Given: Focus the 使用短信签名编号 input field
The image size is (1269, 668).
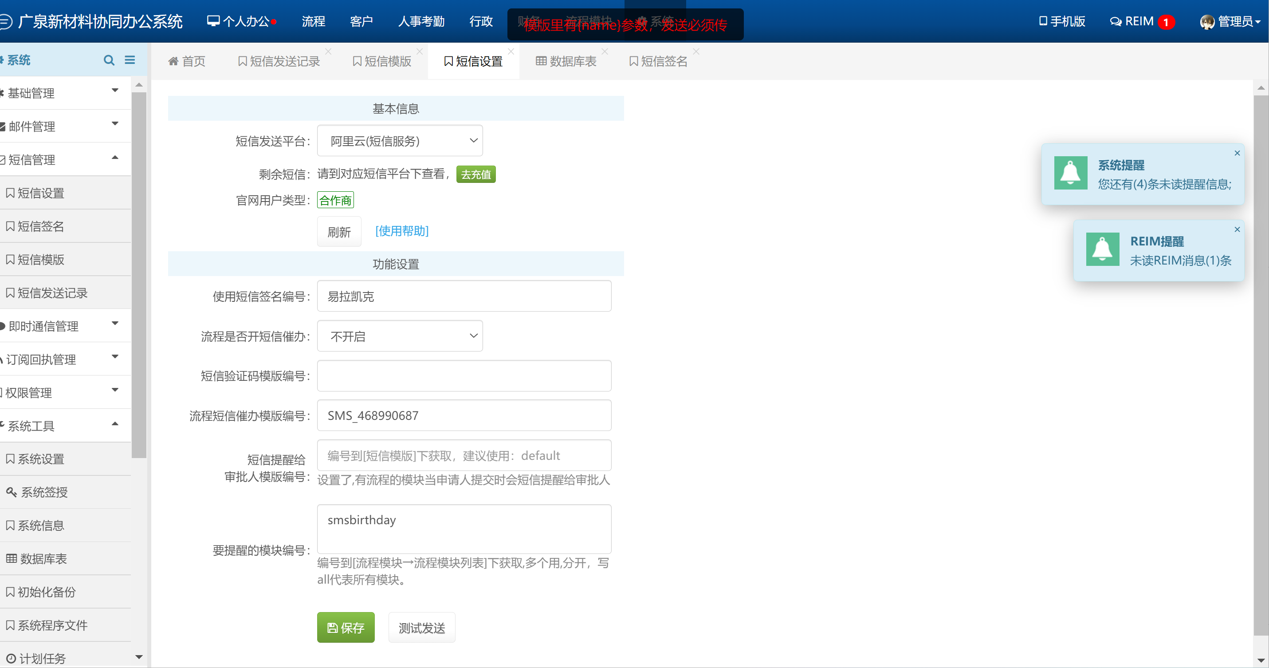Looking at the screenshot, I should 464,296.
